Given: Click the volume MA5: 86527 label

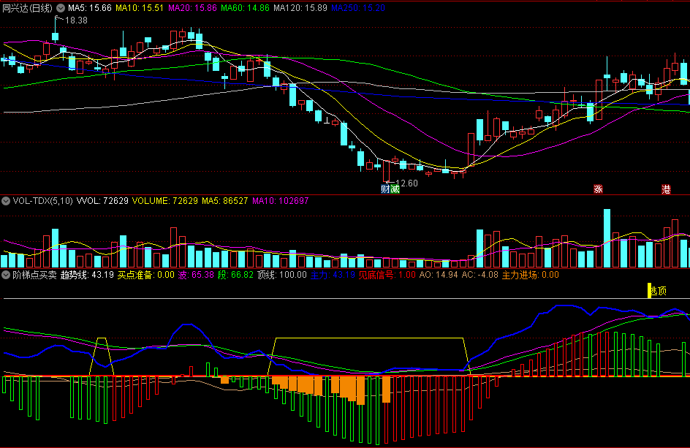Looking at the screenshot, I should (225, 201).
